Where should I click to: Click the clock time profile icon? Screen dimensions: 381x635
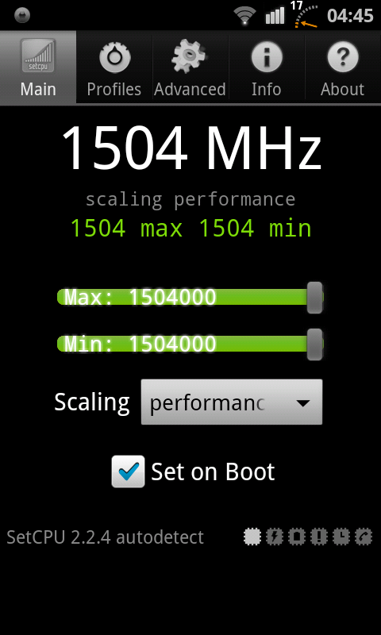click(341, 537)
